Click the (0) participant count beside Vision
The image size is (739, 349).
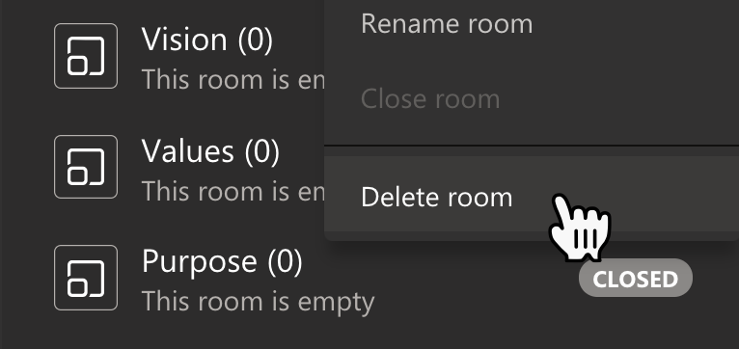(x=255, y=40)
